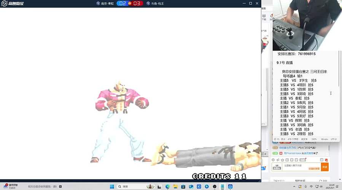This screenshot has height=190, width=342.
Task: Click Notepad line 安排比赛加: 761996915
Action: click(x=296, y=54)
